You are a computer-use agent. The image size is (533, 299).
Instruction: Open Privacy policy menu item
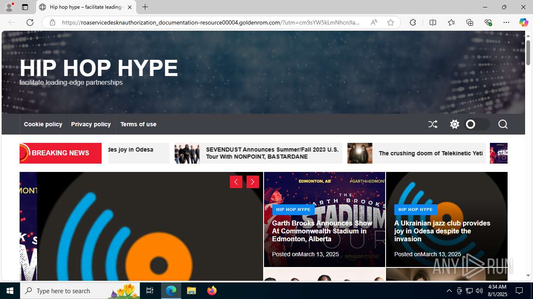[x=91, y=124]
